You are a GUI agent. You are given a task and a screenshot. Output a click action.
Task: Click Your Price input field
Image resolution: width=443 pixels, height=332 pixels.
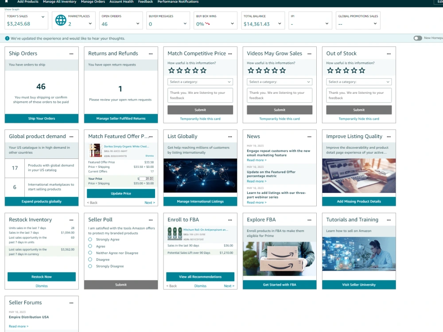coord(146,179)
